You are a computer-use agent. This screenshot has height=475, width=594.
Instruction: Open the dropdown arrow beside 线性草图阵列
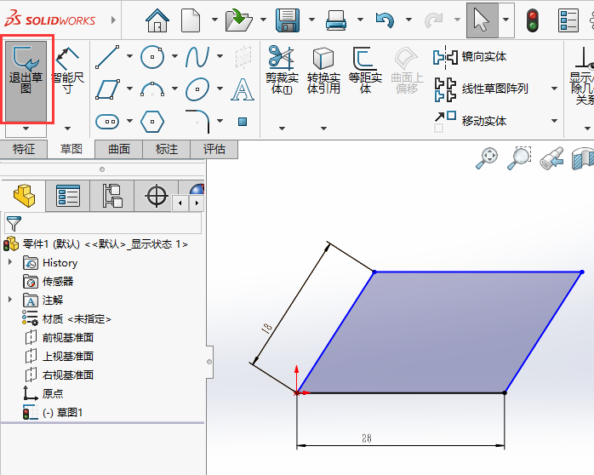[x=554, y=89]
